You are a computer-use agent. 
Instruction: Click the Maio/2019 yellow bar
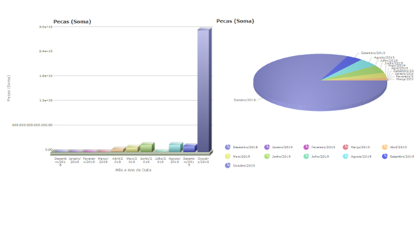coord(133,148)
